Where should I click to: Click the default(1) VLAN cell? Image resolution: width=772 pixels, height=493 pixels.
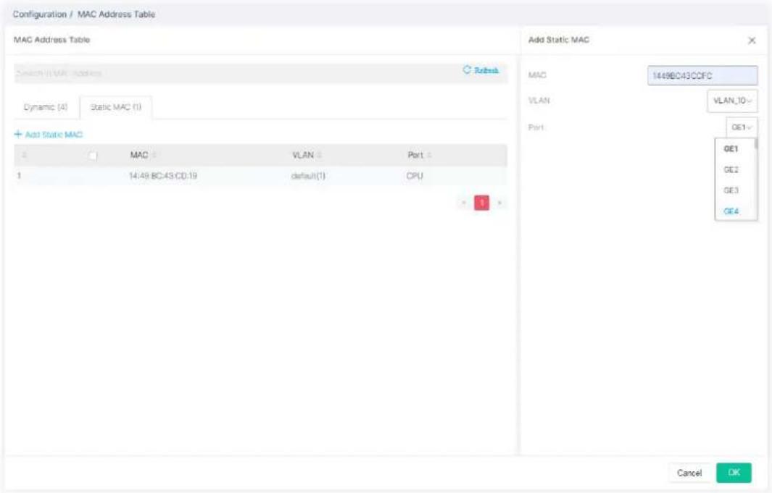pos(308,176)
